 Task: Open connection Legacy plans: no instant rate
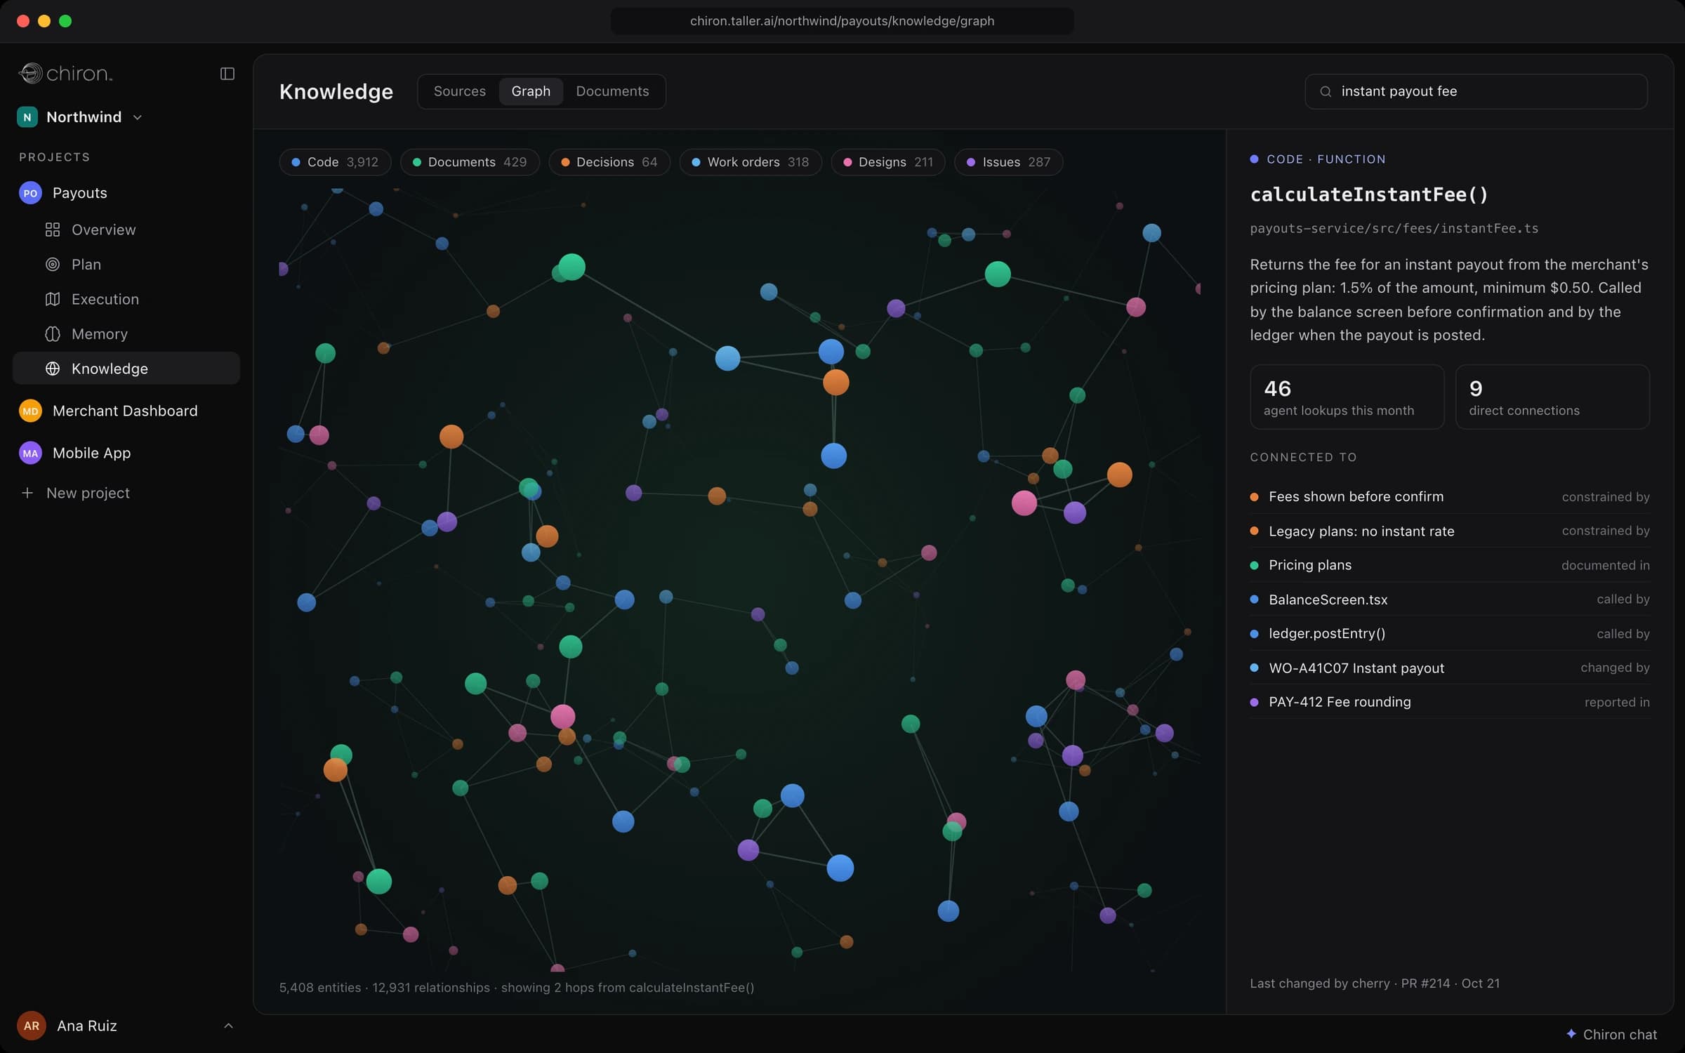pos(1449,531)
